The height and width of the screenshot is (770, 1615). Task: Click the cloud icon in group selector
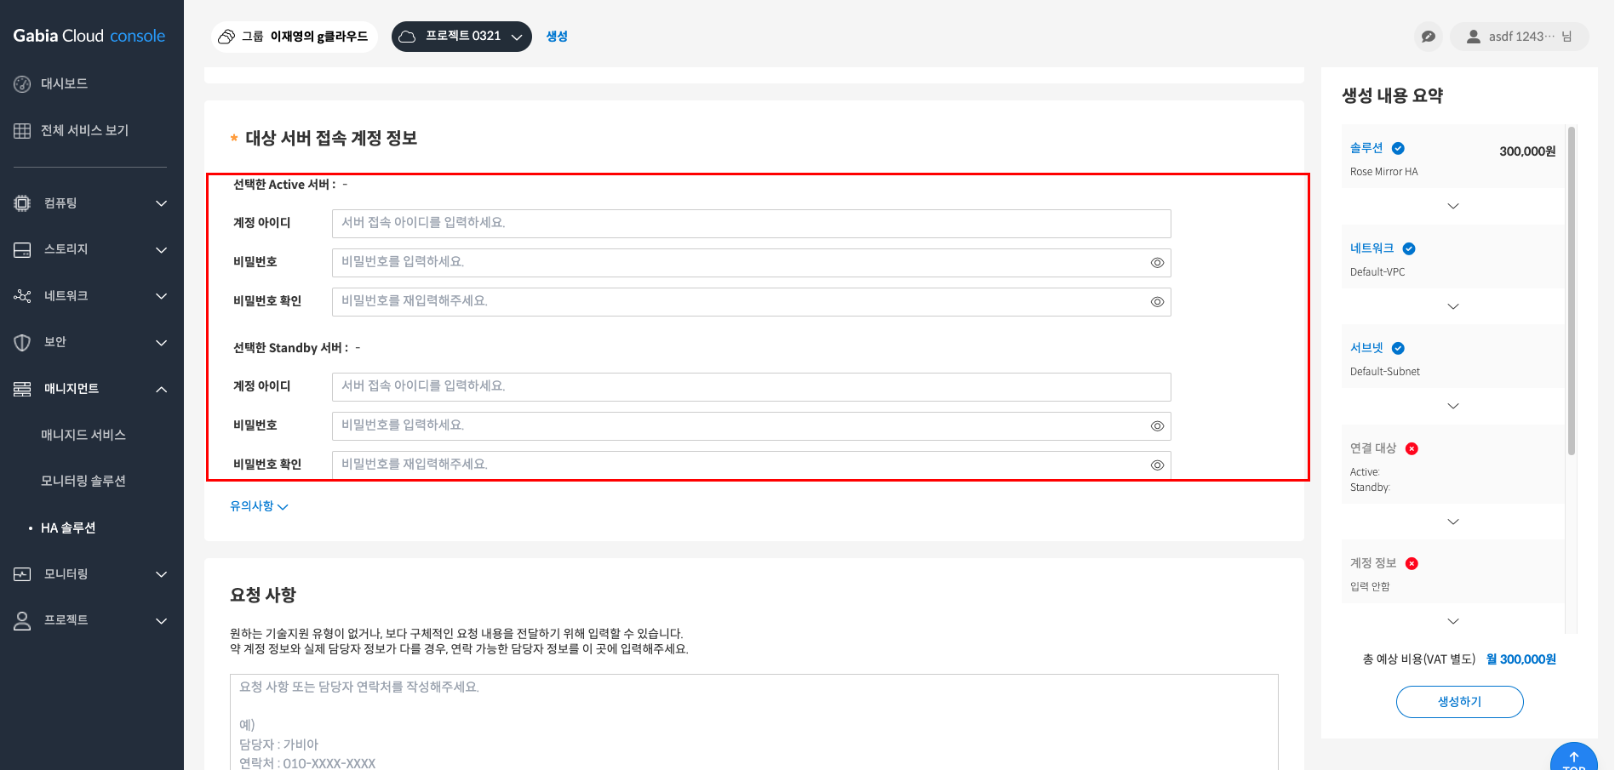tap(226, 37)
